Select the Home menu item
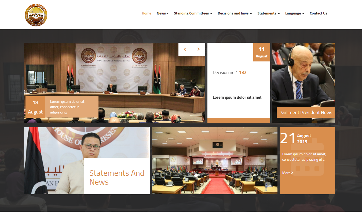This screenshot has width=362, height=216. point(147,13)
